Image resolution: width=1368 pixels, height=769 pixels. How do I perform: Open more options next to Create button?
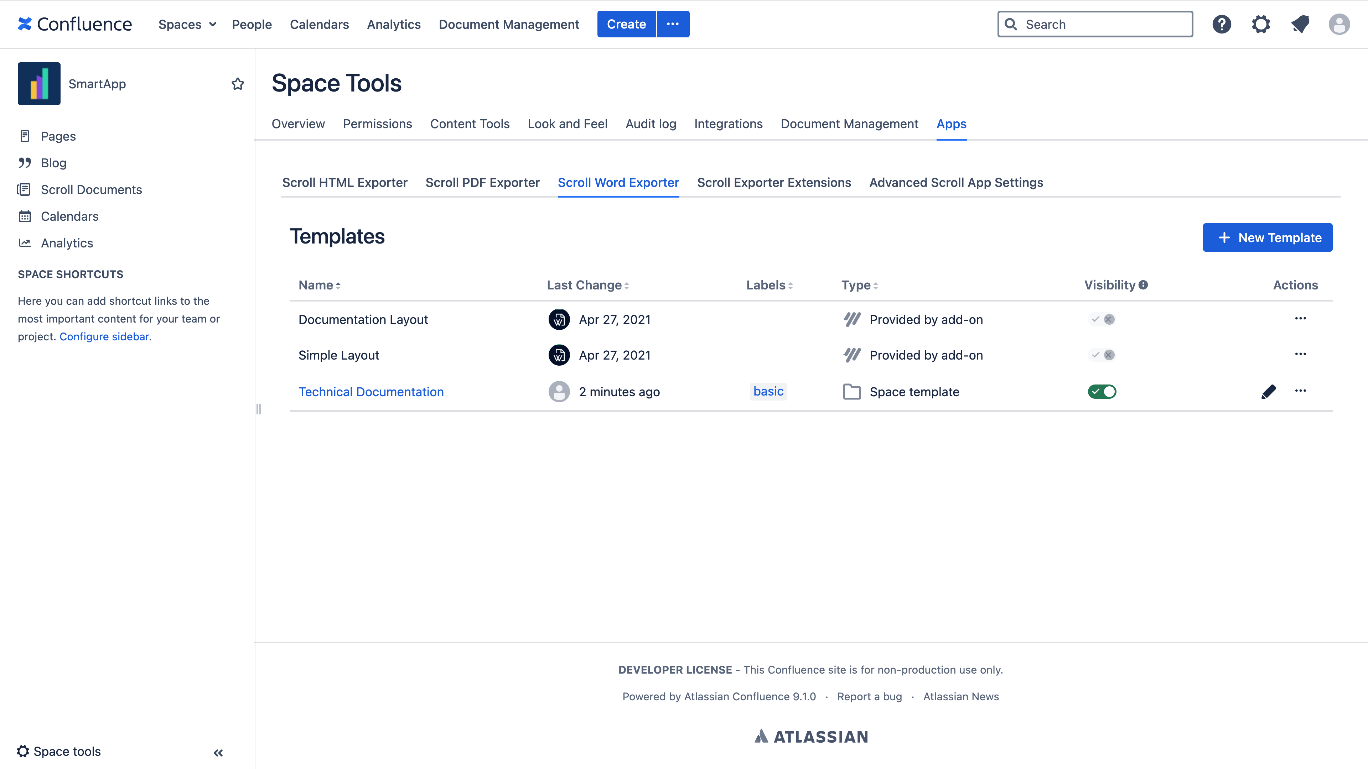click(x=673, y=25)
